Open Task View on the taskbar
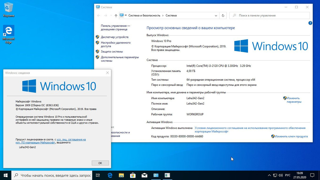320x180 pixels. tap(98, 175)
